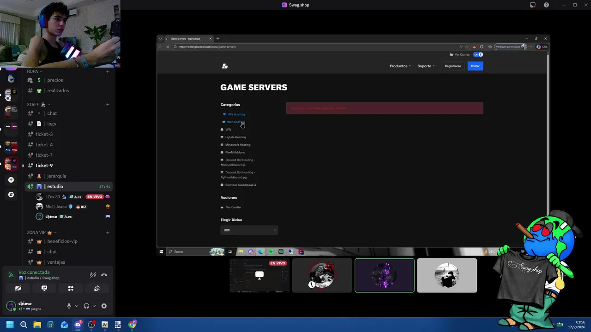
Task: Open Windows Start menu
Action: point(10,325)
